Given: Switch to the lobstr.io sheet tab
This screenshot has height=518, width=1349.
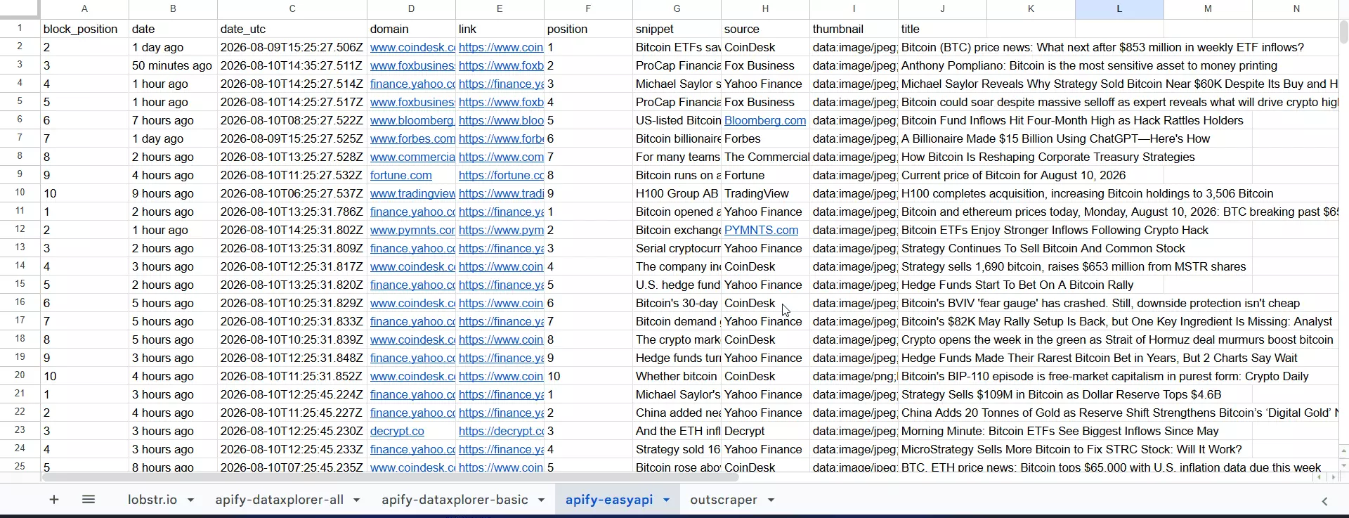Looking at the screenshot, I should (152, 500).
